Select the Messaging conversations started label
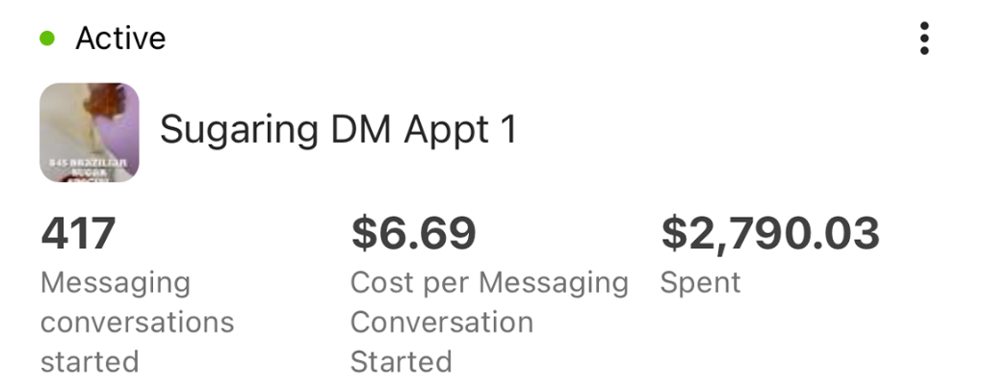This screenshot has width=986, height=392. [x=137, y=322]
